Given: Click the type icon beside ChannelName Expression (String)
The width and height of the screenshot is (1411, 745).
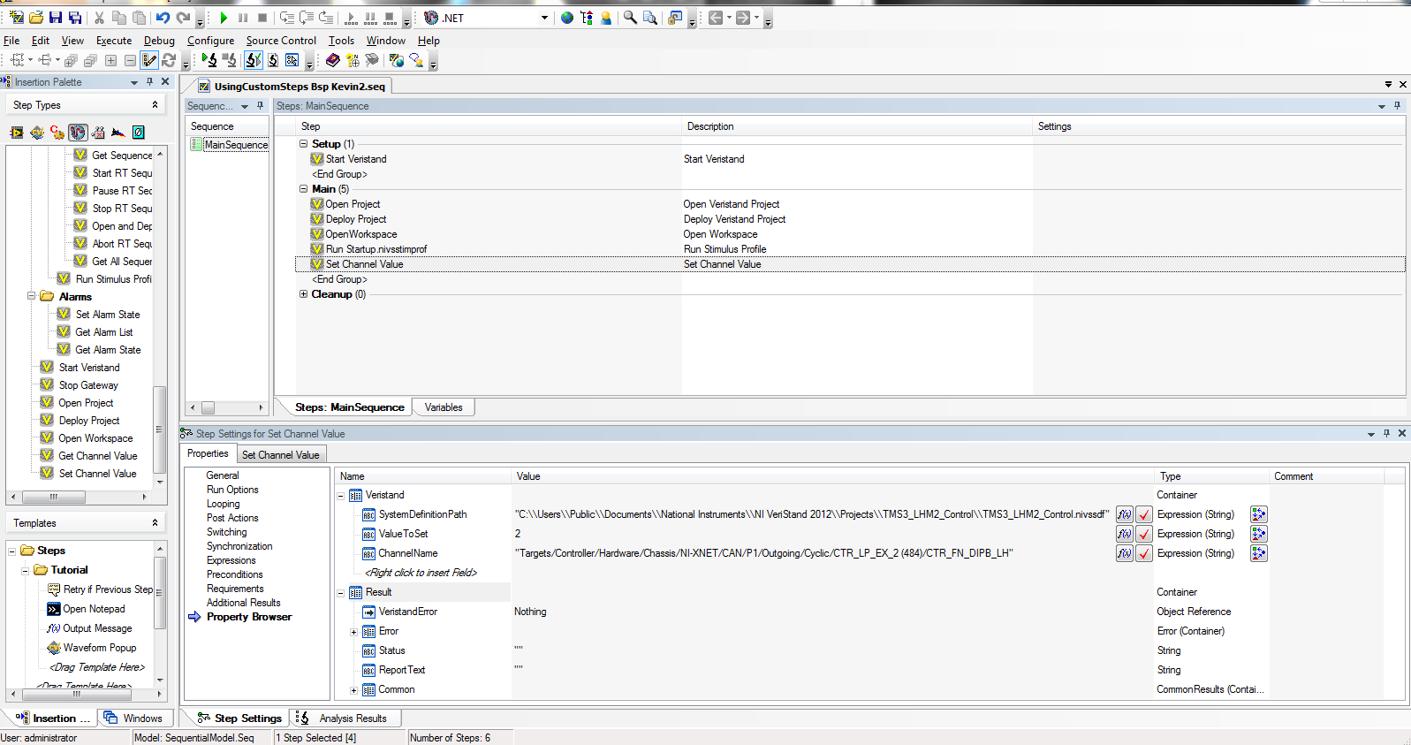Looking at the screenshot, I should pos(1259,553).
